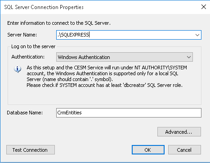Open the Authentication chevron on Windows Authentication
The height and width of the screenshot is (163, 210).
[x=189, y=57]
